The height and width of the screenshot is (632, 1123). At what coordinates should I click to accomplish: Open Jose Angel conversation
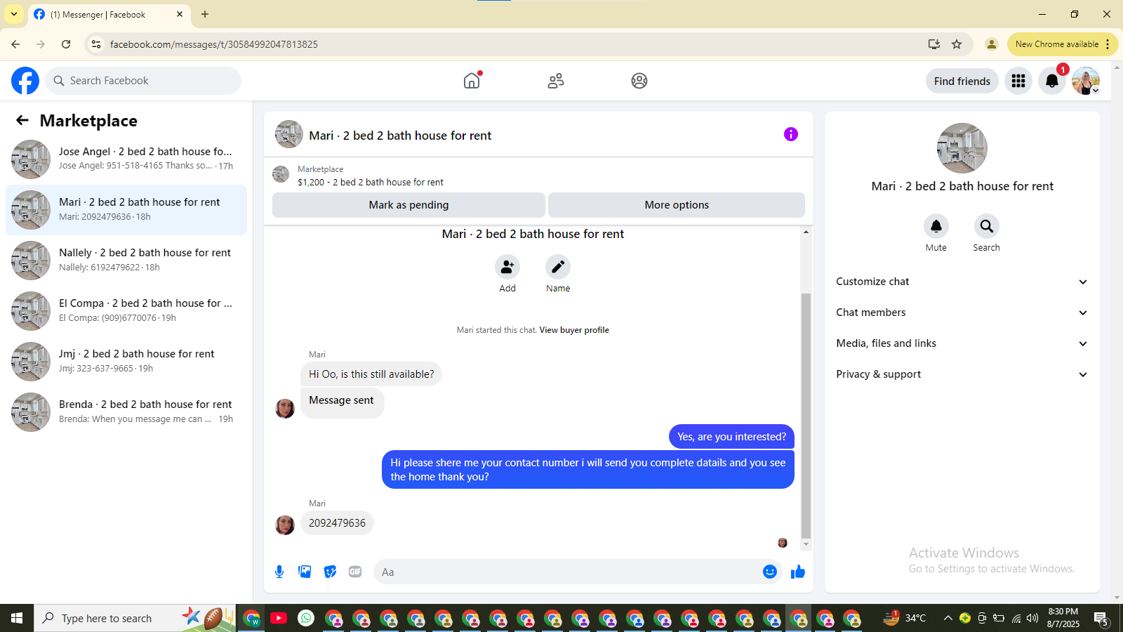click(x=126, y=159)
